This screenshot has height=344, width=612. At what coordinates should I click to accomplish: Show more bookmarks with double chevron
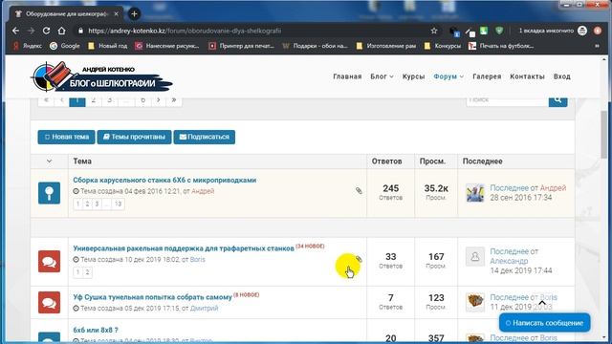pos(597,46)
